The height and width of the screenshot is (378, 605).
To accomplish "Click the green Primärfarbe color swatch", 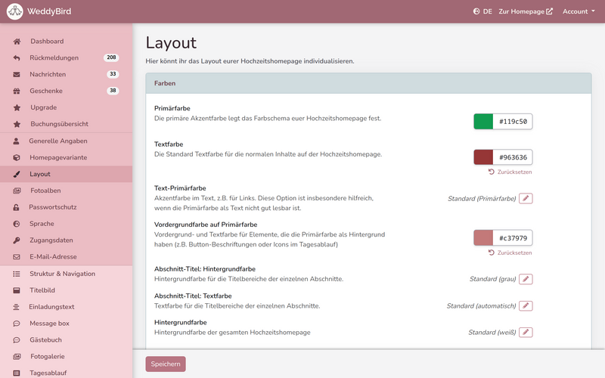I will point(483,121).
